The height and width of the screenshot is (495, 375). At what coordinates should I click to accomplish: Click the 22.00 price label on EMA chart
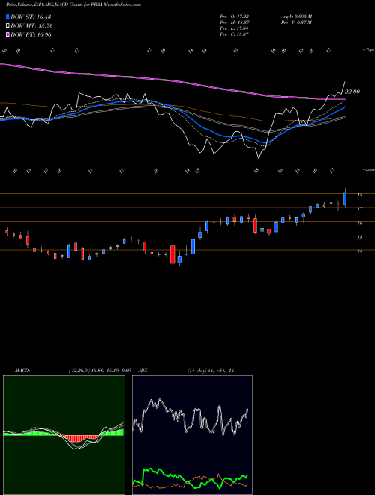pos(352,91)
